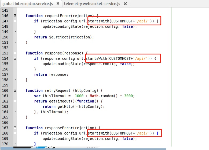Screen dimensions: 209x150
Task: Click closing brace on line 170
Action: (x=35, y=144)
